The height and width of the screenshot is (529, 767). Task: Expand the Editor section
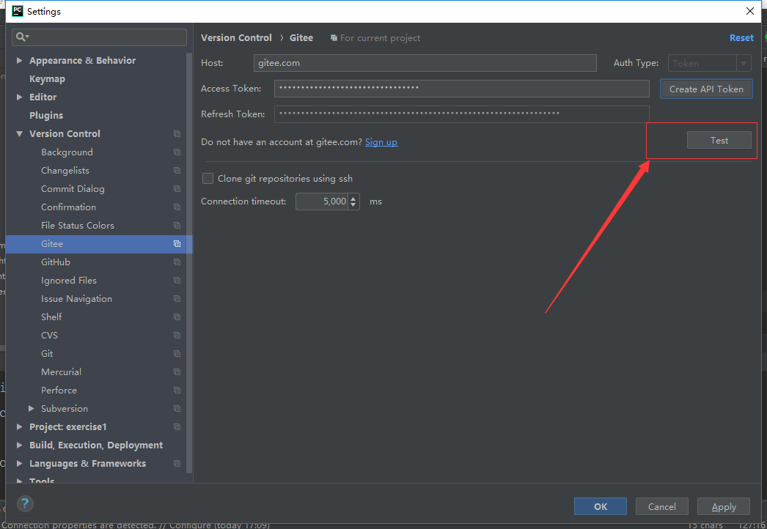(20, 97)
